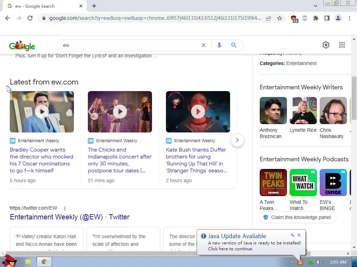Open options for the Twitter result
357x267 pixels.
[65, 209]
